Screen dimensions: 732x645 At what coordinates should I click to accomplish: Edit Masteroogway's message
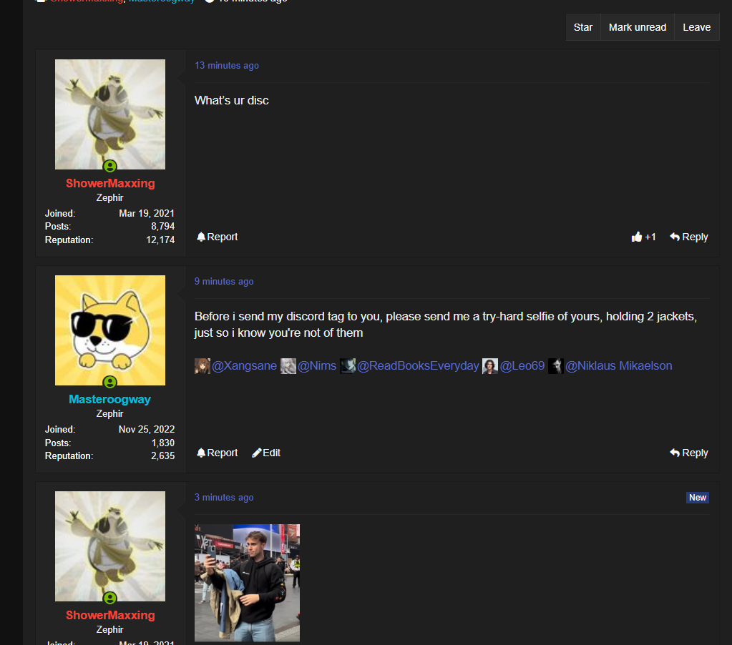coord(266,453)
